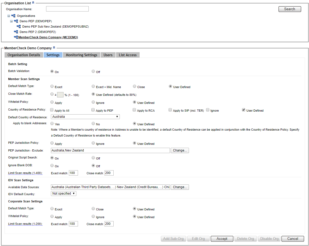Select User Defined (defaults to 80%) radio
The height and width of the screenshot is (246, 309).
click(93, 94)
